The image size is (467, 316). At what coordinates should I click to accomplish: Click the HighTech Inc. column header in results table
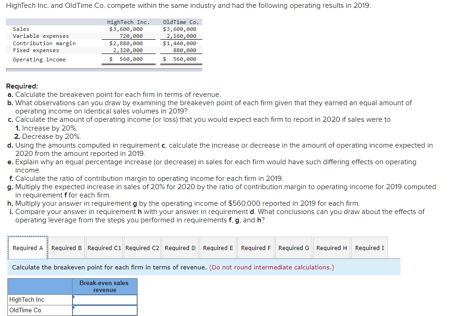128,22
